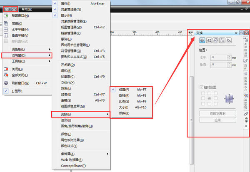Screen dimensions: 250x172
Task: Click the relative position diagram in docker
Action: (229, 99)
